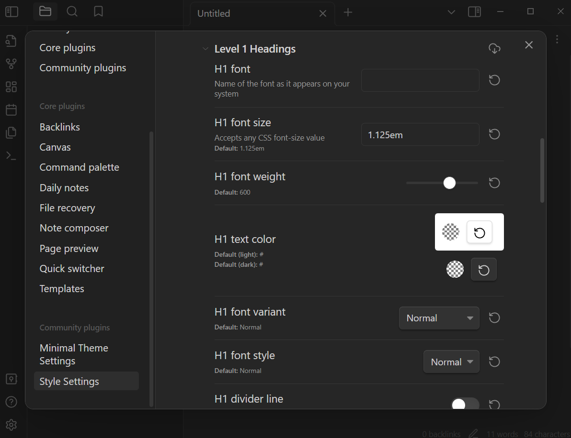Reset H1 divider line toggle
571x438 pixels.
494,404
